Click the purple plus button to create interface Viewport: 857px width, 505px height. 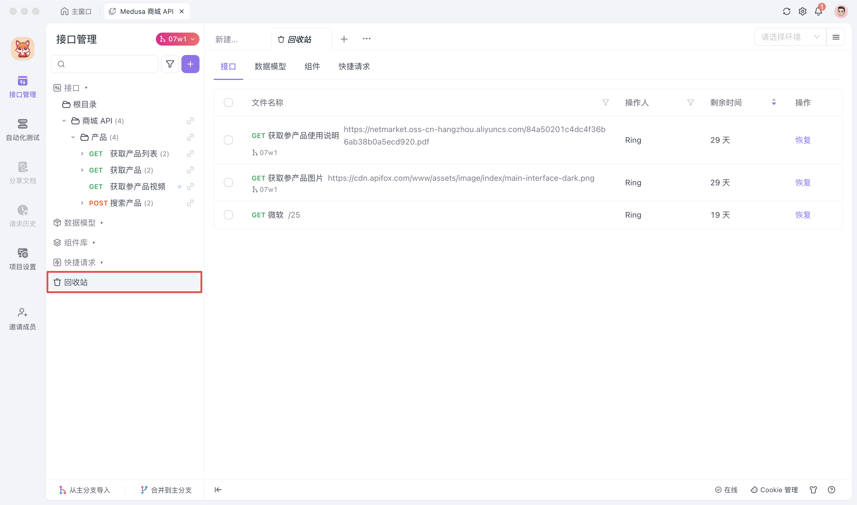(x=190, y=64)
